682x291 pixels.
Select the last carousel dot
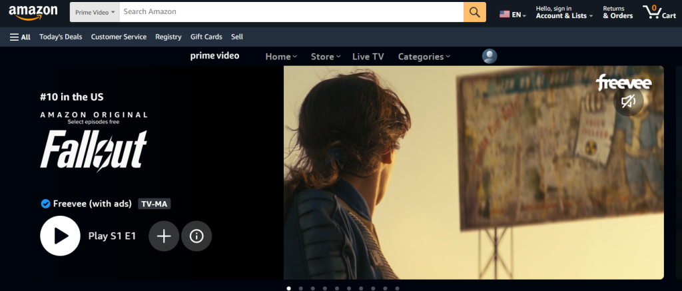(x=397, y=288)
